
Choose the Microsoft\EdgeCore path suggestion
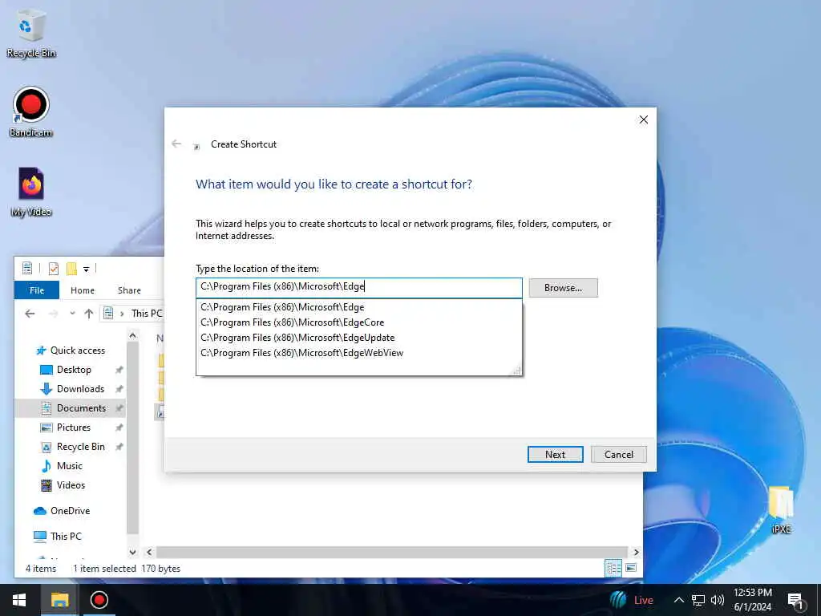click(358, 322)
